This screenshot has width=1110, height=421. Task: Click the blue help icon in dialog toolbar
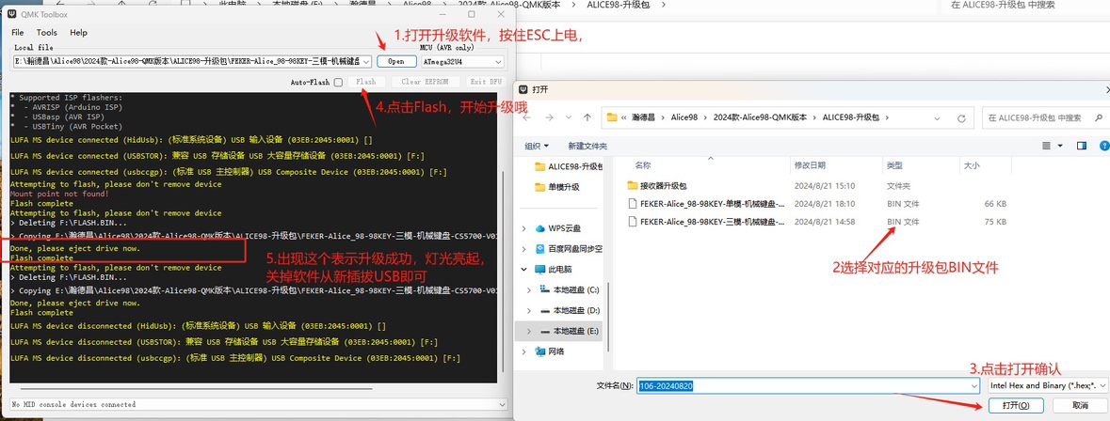[x=1102, y=146]
